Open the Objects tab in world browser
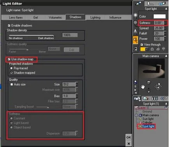Screen dimensions: 169x147 pos(137,99)
